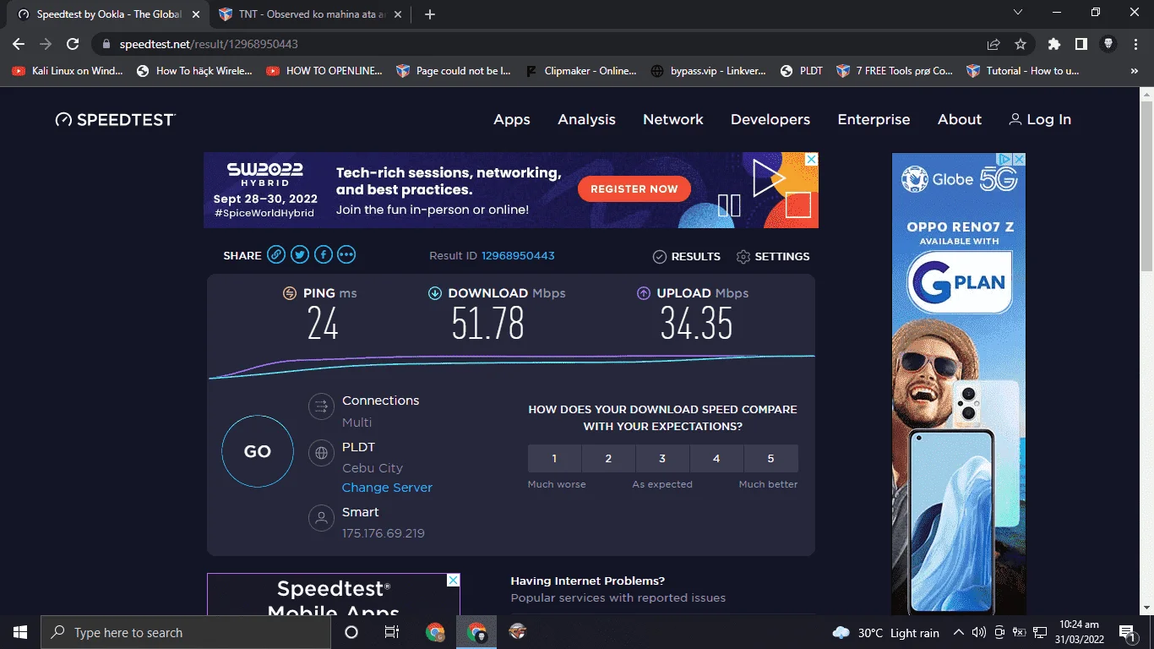Open the weather widget showing 30°C Light rain
Viewport: 1154px width, 649px height.
coord(885,632)
